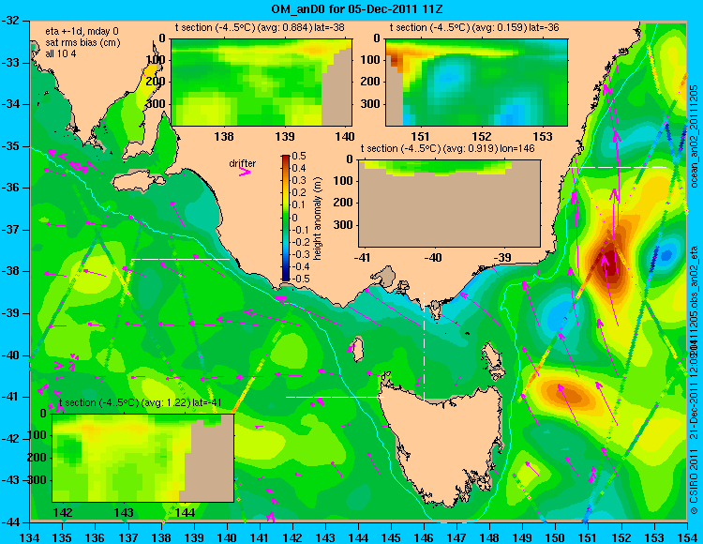703x544 pixels.
Task: Click the 'sat rms bias (cm)' annotation
Action: [82, 43]
